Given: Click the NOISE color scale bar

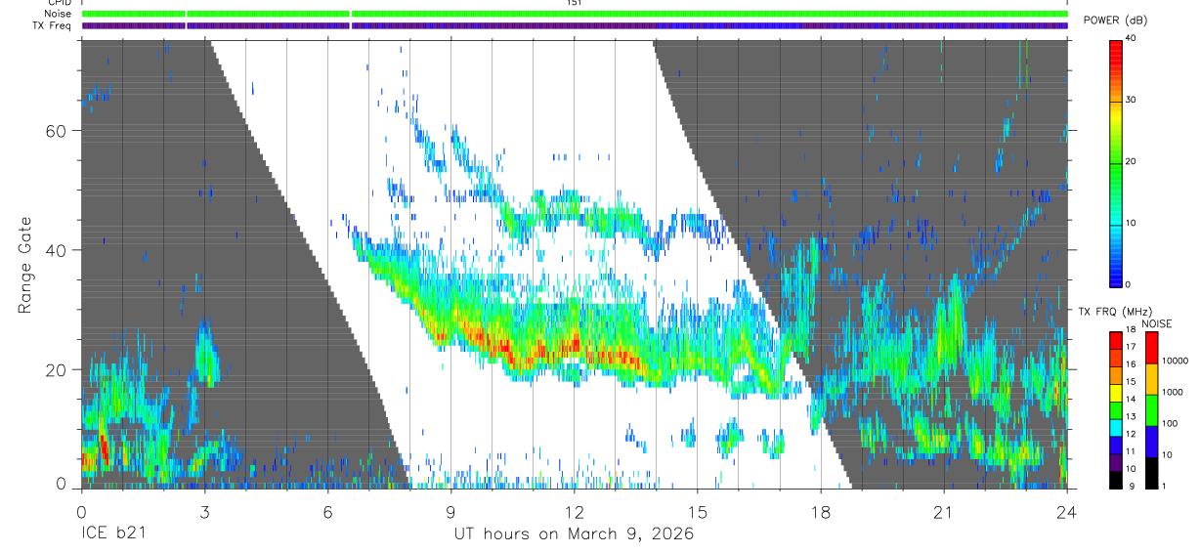Looking at the screenshot, I should (x=1152, y=408).
